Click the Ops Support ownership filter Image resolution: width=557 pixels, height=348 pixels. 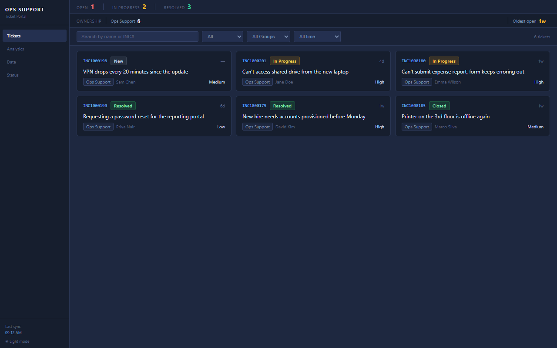click(125, 21)
